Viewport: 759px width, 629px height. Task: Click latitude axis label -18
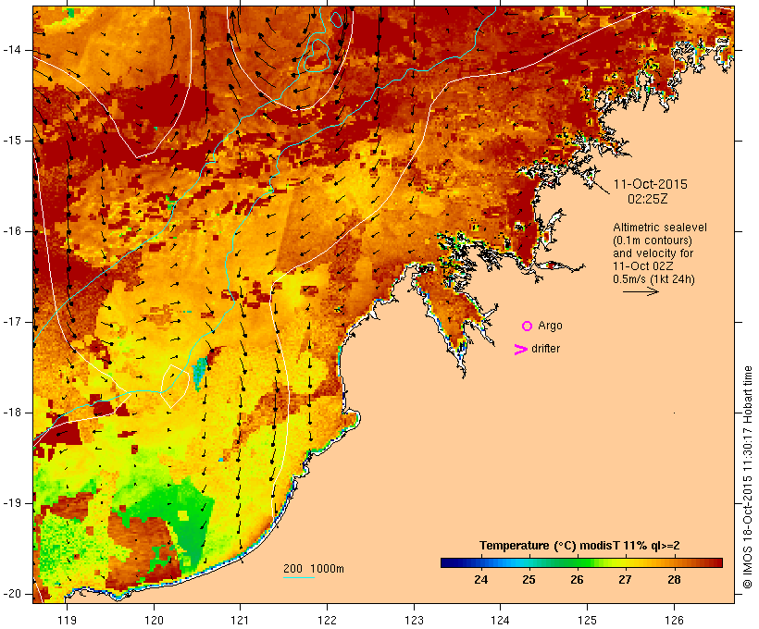pos(12,413)
